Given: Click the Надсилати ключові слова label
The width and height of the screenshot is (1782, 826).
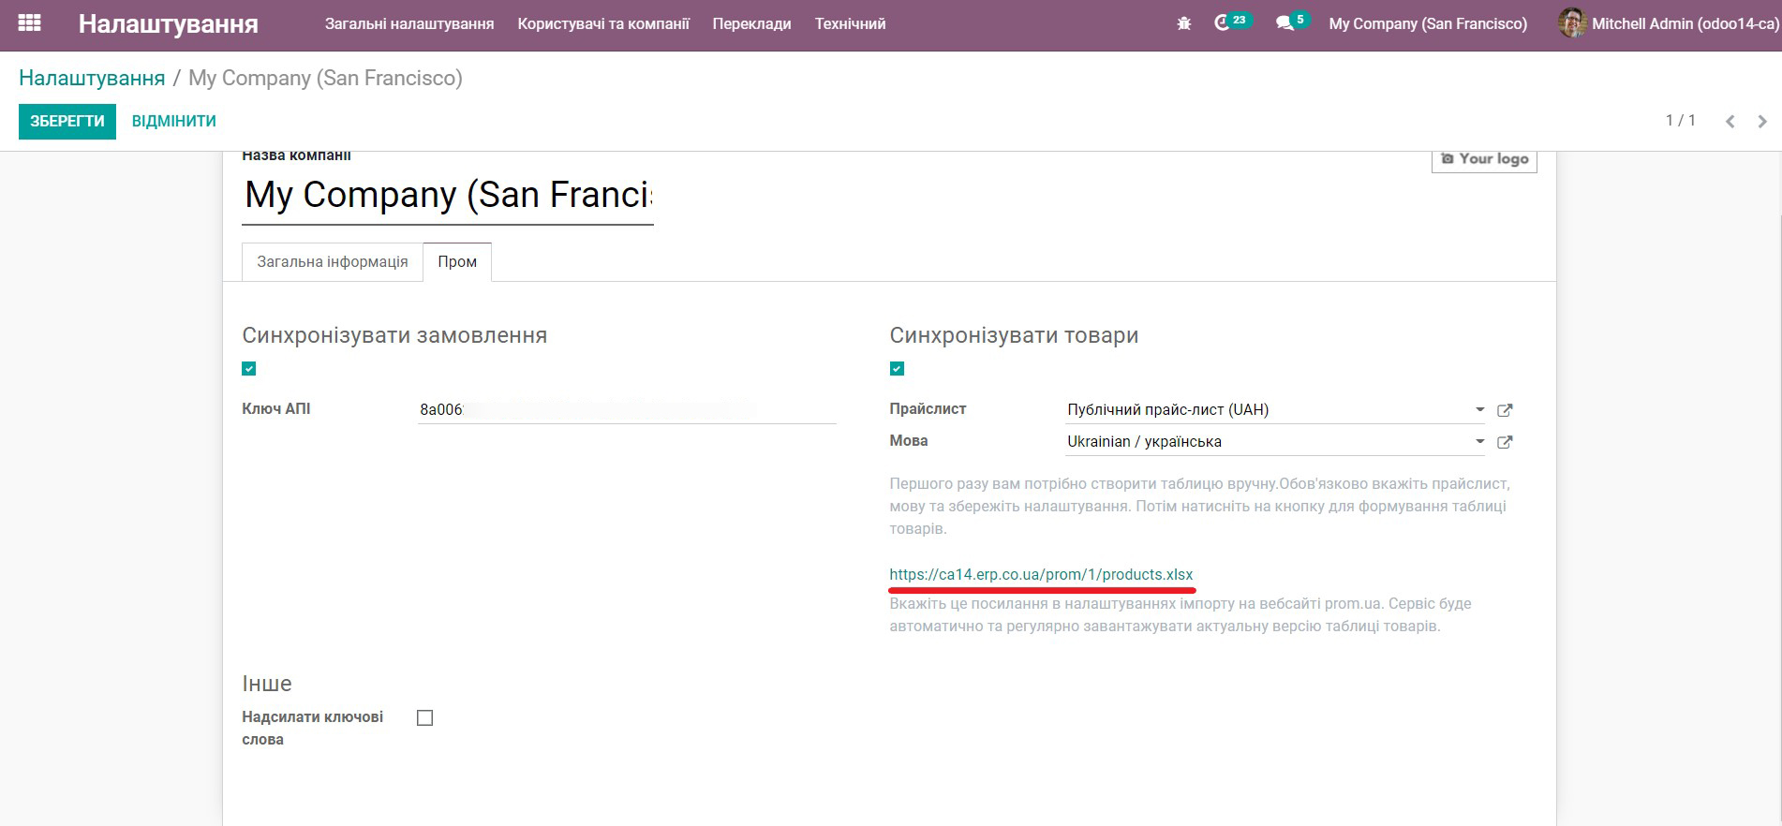Looking at the screenshot, I should (312, 729).
